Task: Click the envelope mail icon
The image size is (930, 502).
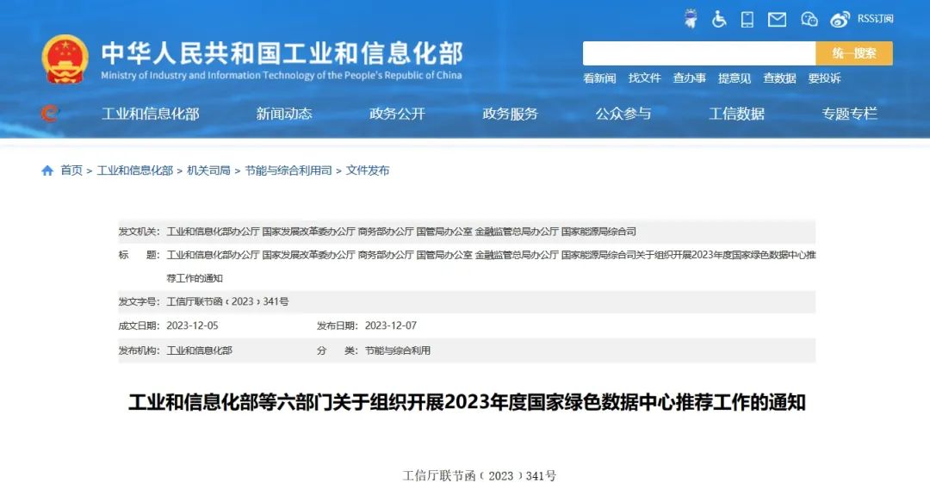Action: click(777, 20)
